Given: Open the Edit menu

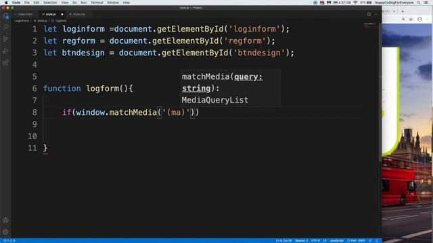Looking at the screenshot, I should pyautogui.click(x=37, y=3).
